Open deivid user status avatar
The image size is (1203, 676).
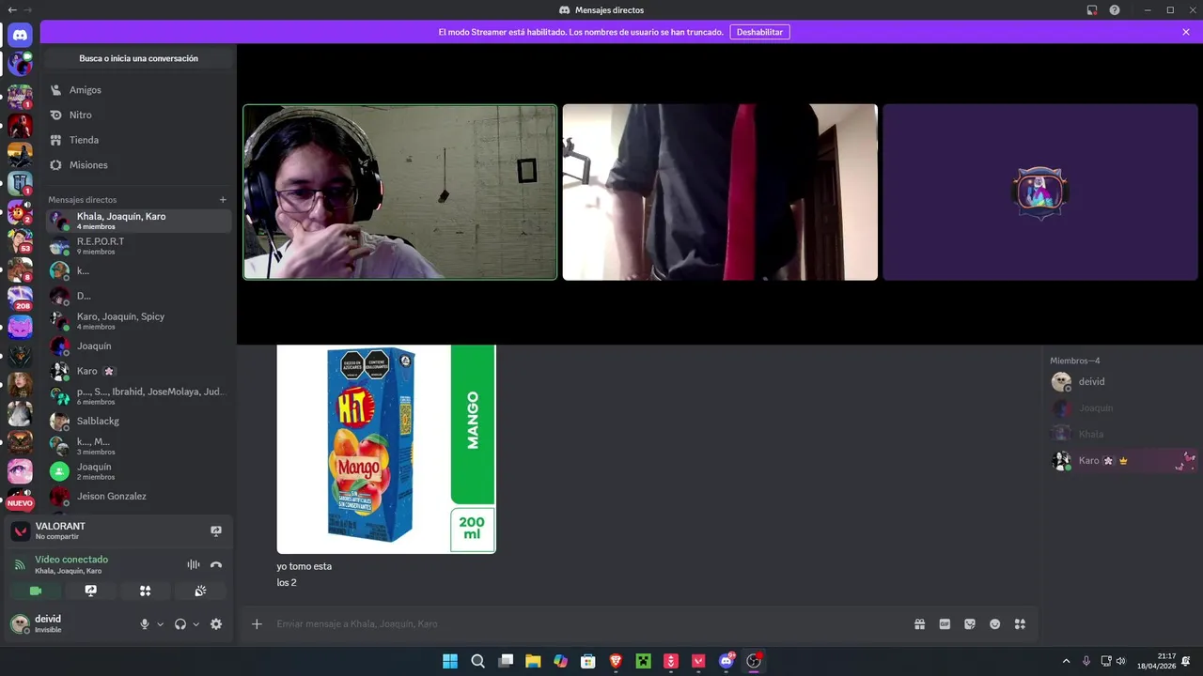point(20,623)
